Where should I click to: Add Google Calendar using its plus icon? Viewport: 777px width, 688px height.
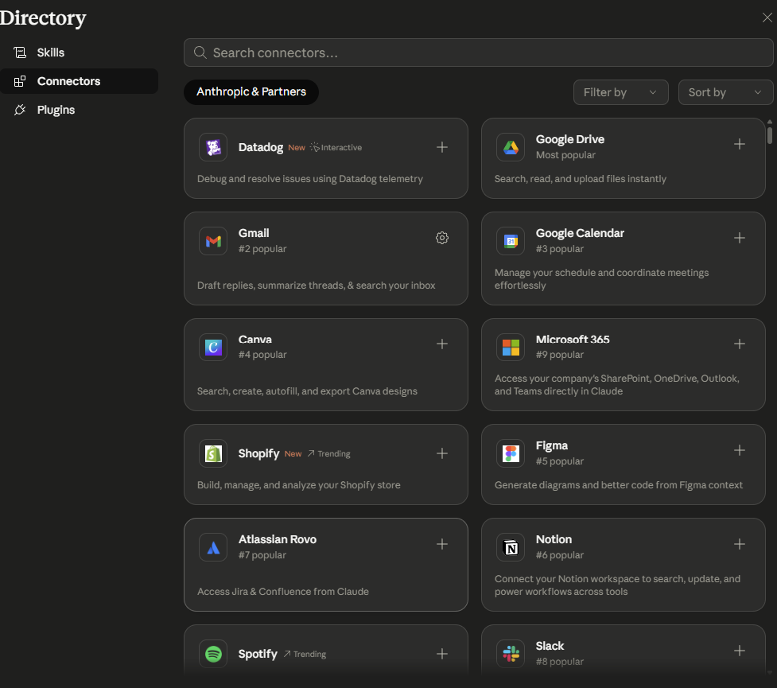pyautogui.click(x=740, y=238)
